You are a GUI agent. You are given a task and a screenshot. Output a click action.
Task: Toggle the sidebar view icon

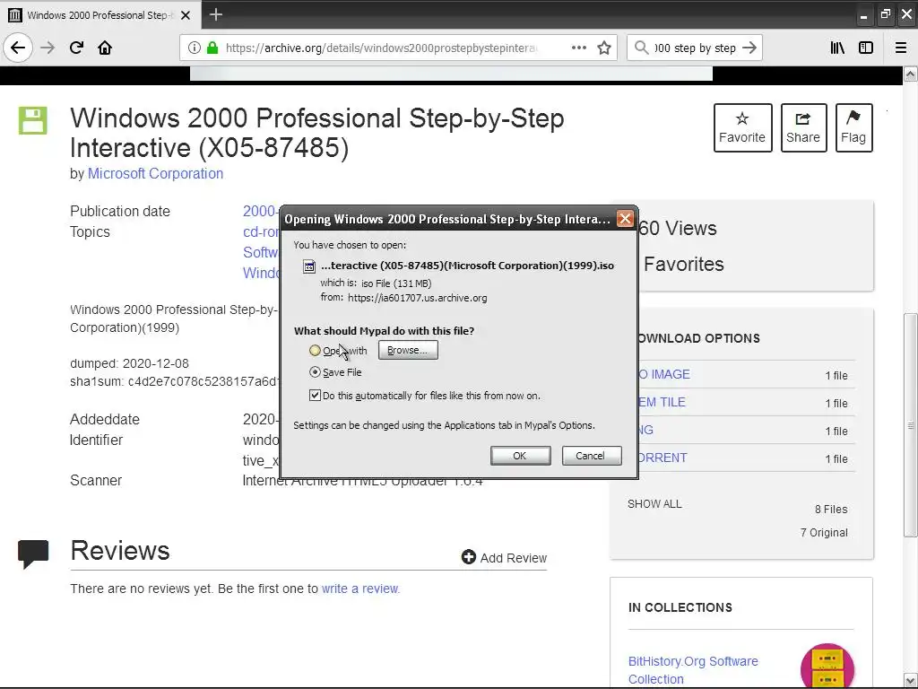[x=866, y=48]
